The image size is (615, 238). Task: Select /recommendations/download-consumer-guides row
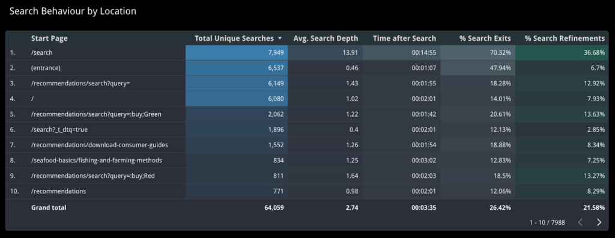pos(307,145)
